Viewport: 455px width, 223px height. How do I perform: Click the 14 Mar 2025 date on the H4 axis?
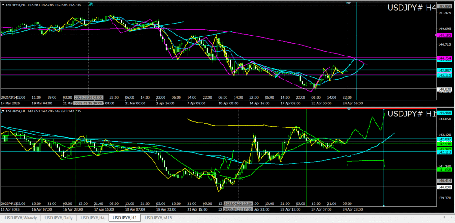click(10, 103)
